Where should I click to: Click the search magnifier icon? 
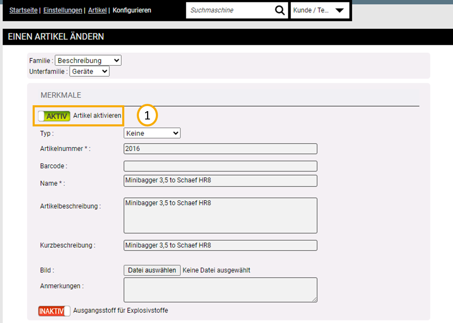pyautogui.click(x=279, y=10)
